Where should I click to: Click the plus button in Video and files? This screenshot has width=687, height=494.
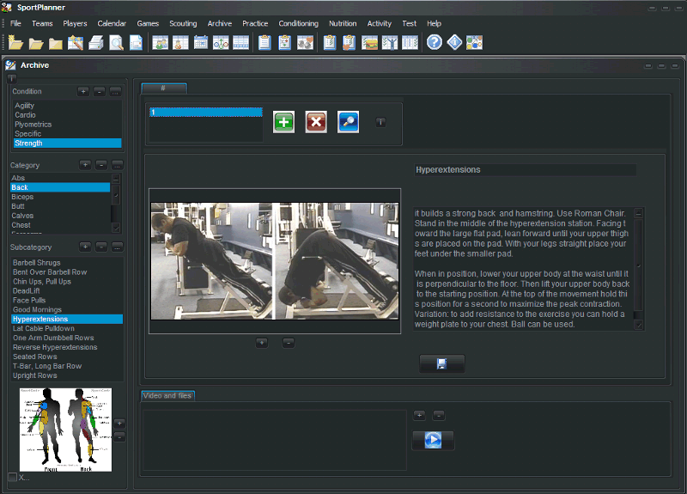click(x=419, y=415)
